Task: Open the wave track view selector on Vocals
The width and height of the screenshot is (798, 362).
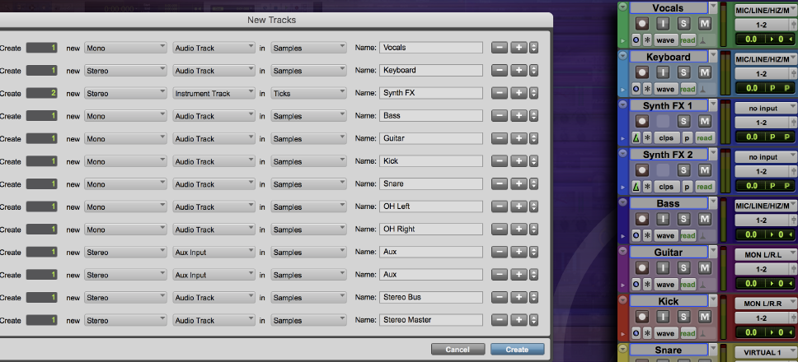Action: [665, 40]
